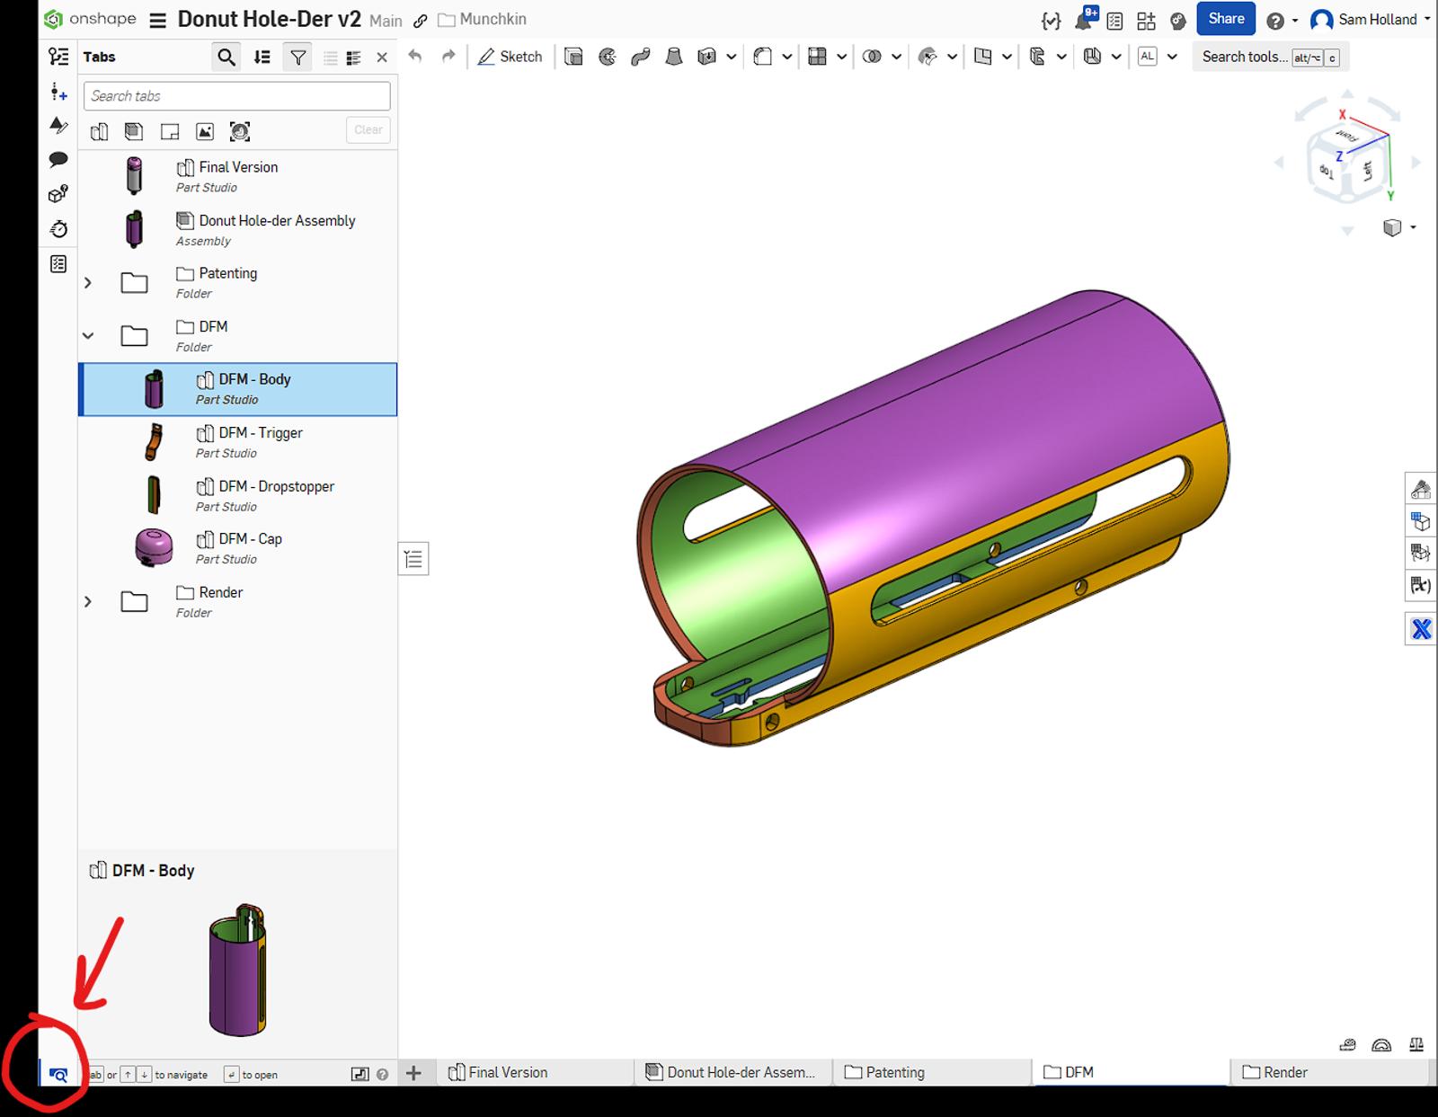Toggle the Assembly filter in Tabs panel
This screenshot has width=1438, height=1117.
[133, 130]
